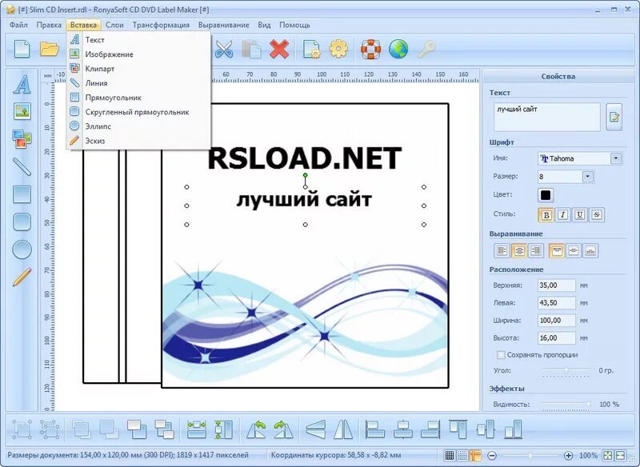This screenshot has height=467, width=640.
Task: Open the Файл menu
Action: [18, 25]
